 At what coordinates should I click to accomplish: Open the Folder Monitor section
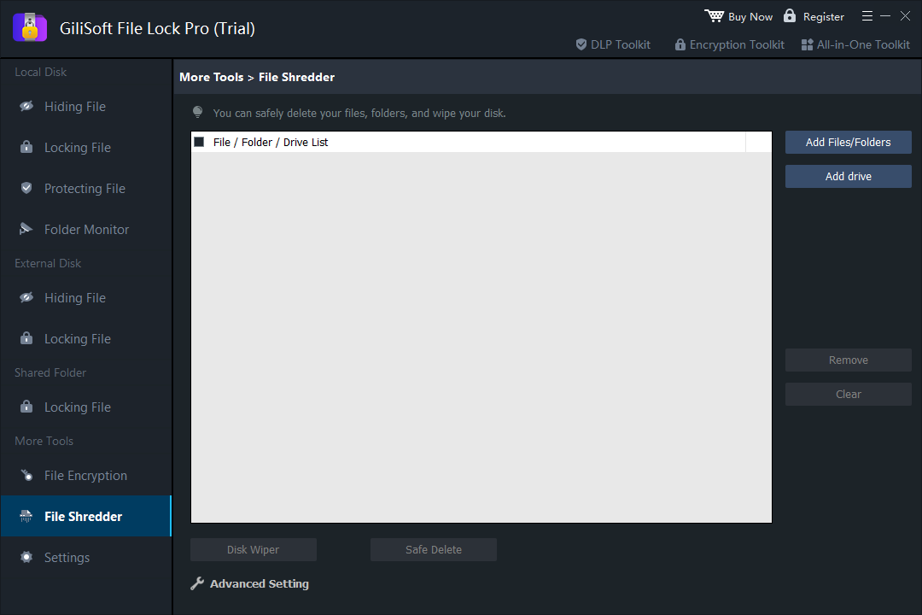pos(86,230)
